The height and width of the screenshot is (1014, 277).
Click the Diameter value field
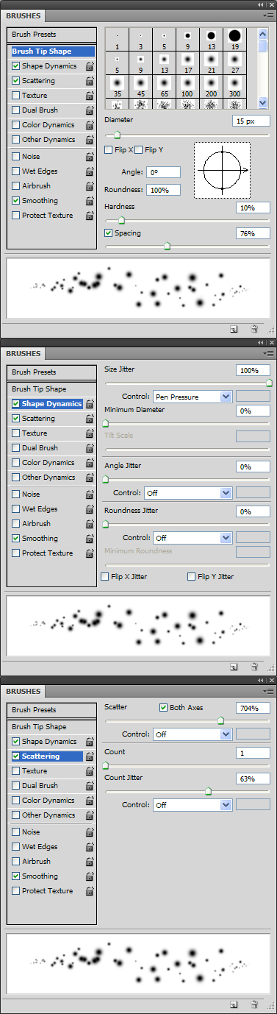coord(251,121)
